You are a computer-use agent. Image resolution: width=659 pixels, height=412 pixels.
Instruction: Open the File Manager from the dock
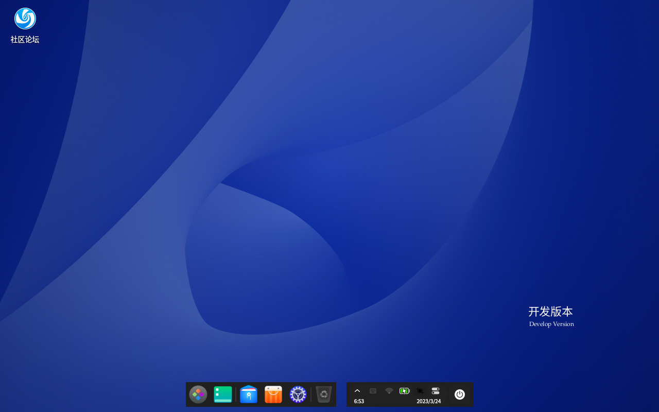pyautogui.click(x=249, y=394)
